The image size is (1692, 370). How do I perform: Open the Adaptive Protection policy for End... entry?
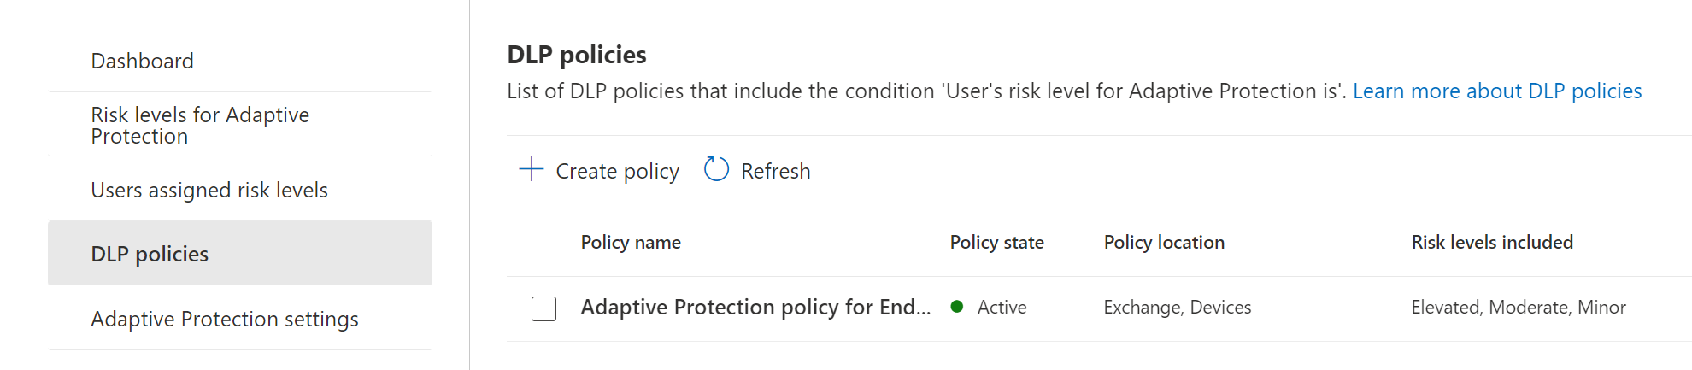(755, 308)
